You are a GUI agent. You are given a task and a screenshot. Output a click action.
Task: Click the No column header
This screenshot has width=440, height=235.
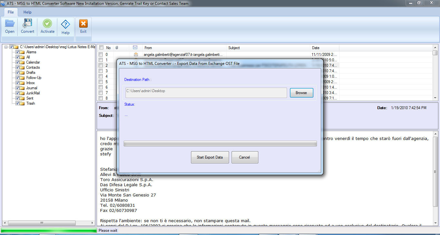click(109, 48)
